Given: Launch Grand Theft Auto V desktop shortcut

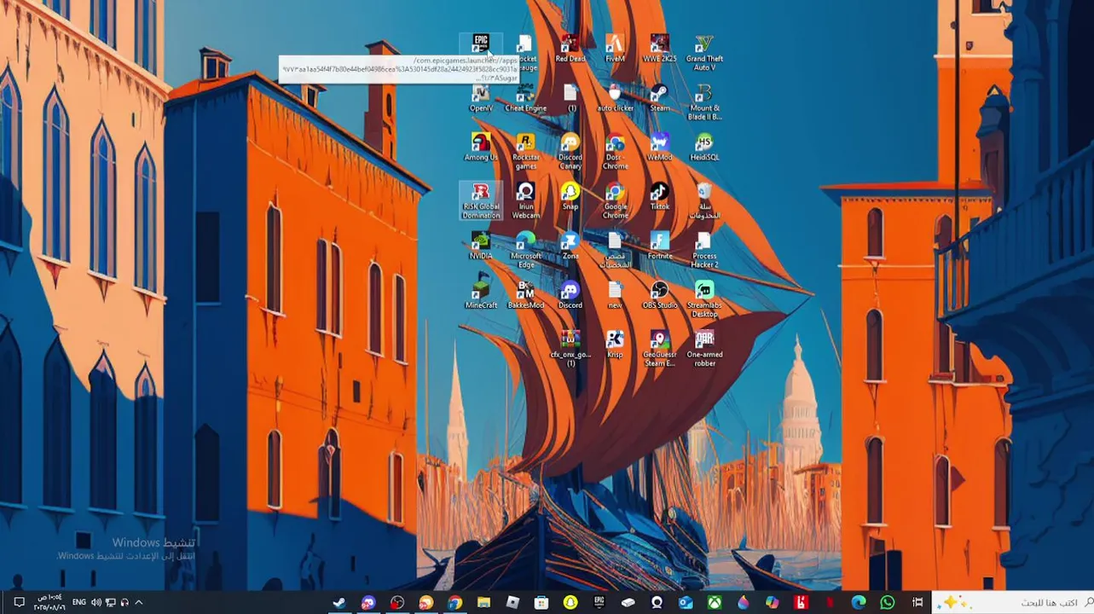Looking at the screenshot, I should (x=704, y=52).
